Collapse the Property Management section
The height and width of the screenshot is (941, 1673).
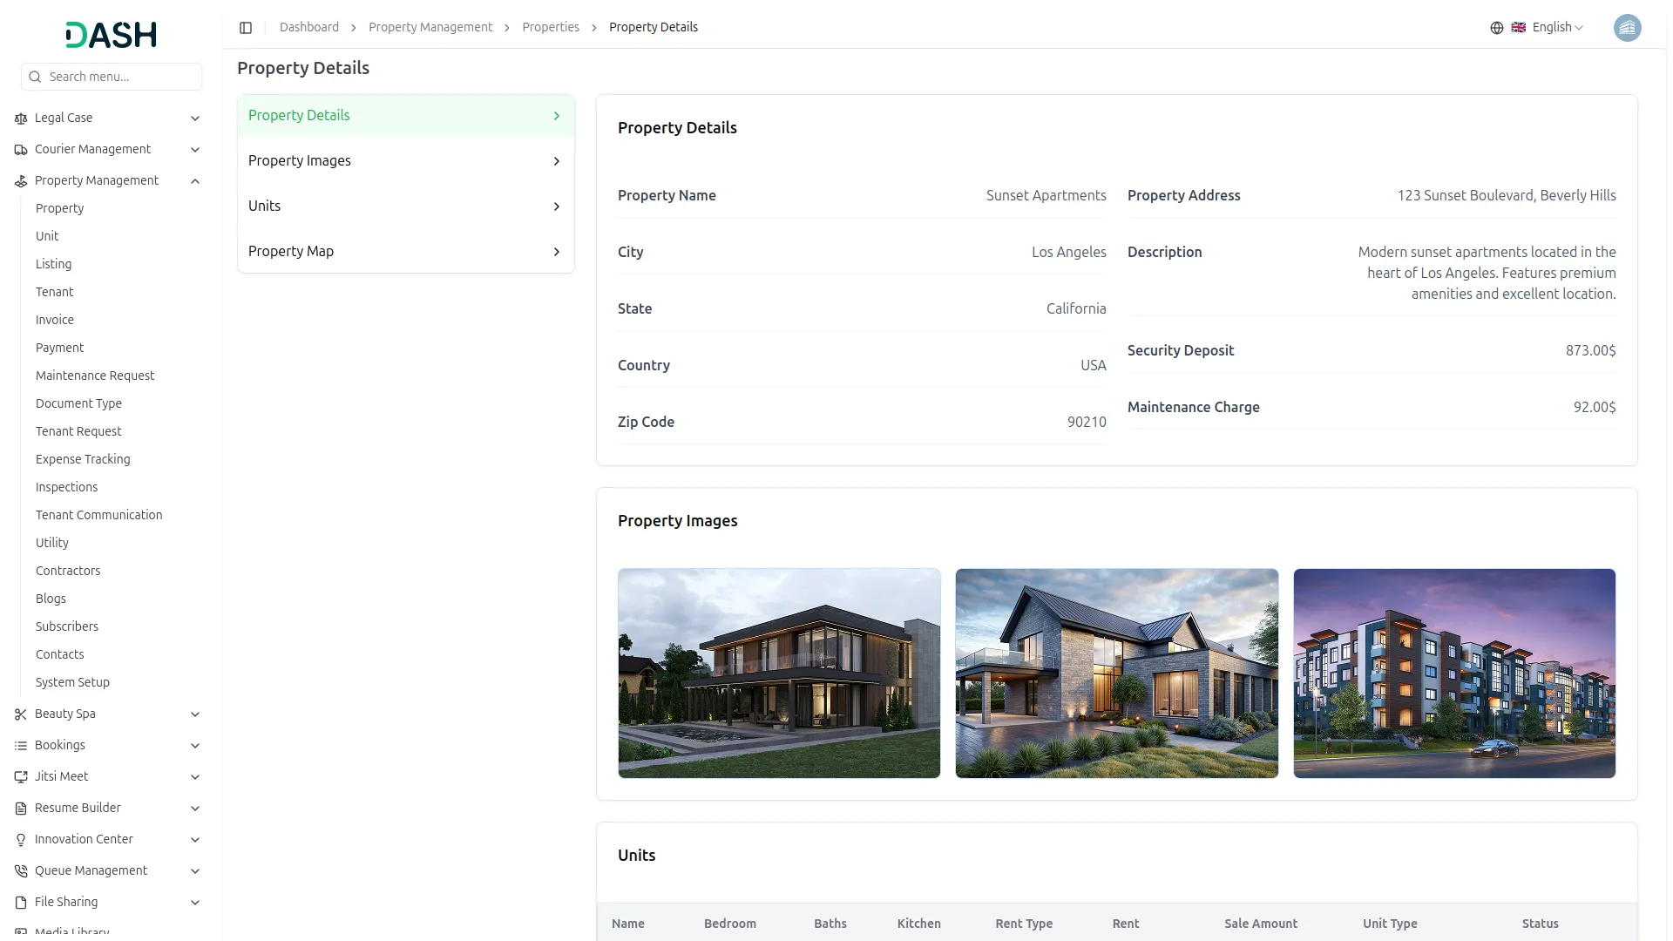195,180
